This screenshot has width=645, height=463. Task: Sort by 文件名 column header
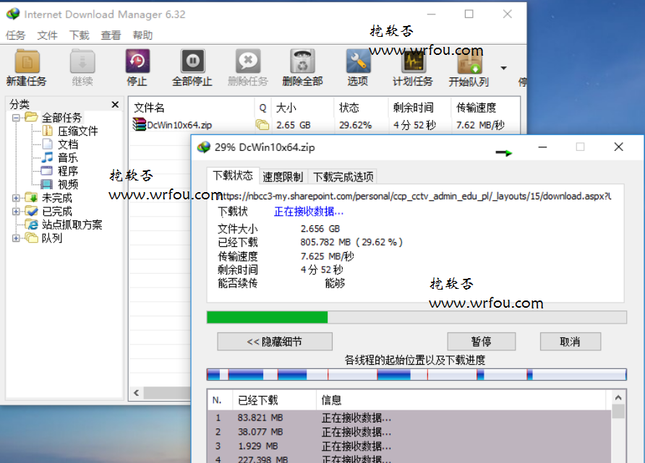click(192, 108)
